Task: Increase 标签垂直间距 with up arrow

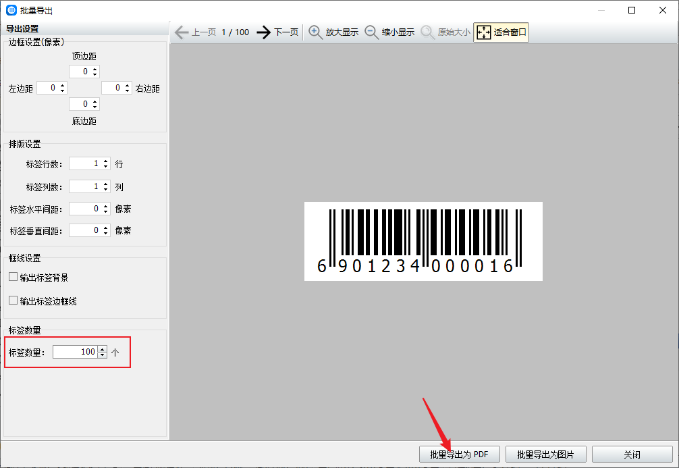Action: pos(106,228)
